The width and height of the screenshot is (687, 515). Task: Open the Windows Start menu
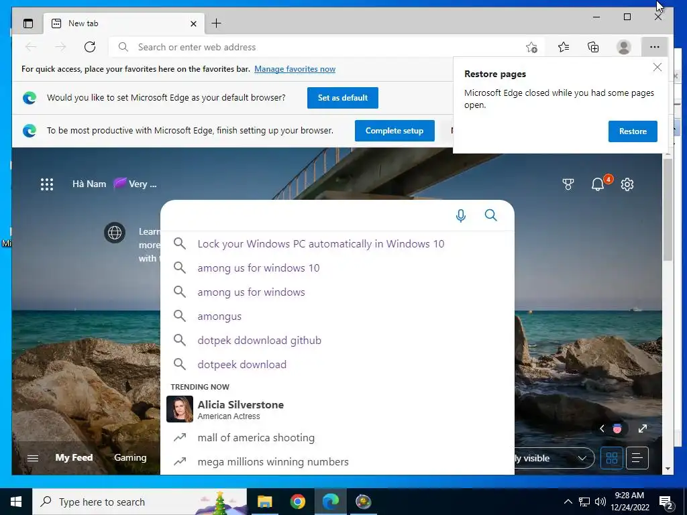(16, 502)
